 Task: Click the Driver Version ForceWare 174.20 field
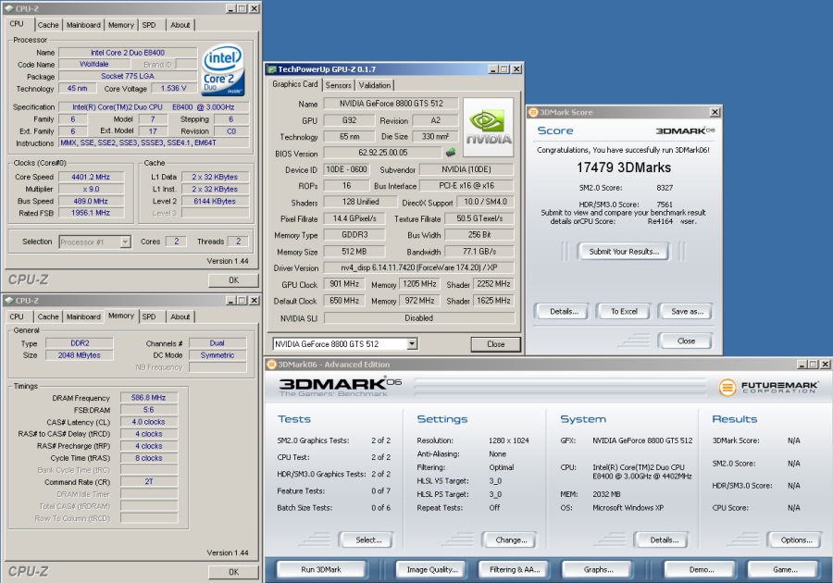[x=418, y=267]
